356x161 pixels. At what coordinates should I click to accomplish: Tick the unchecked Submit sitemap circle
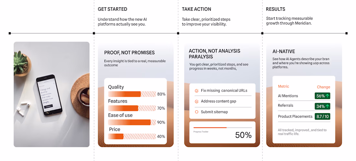click(x=197, y=112)
